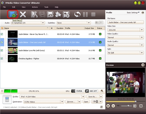The image size is (146, 114).
Task: Sort by the Duration column header
Action: 60,28
